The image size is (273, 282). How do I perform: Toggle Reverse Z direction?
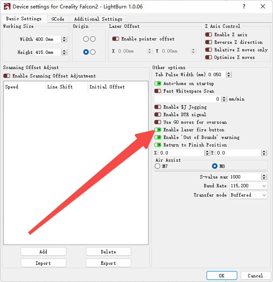pyautogui.click(x=209, y=42)
